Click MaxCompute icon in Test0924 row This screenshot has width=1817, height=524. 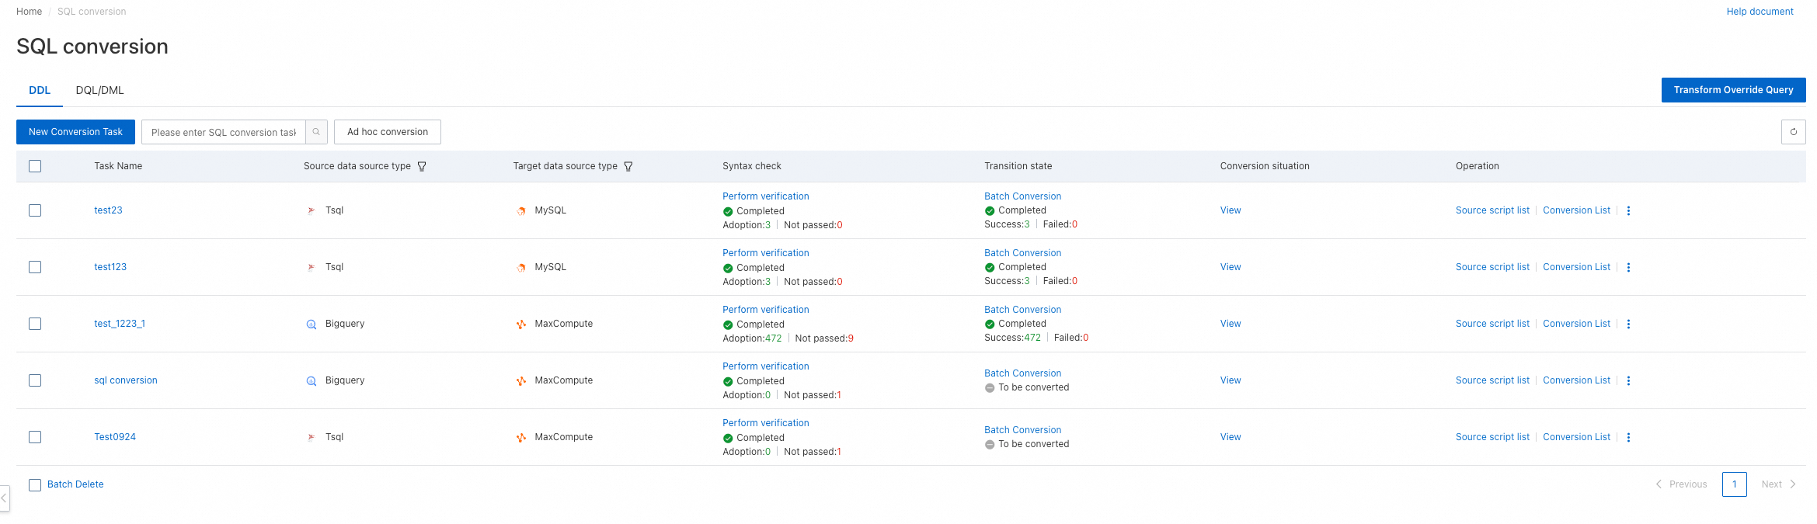521,437
